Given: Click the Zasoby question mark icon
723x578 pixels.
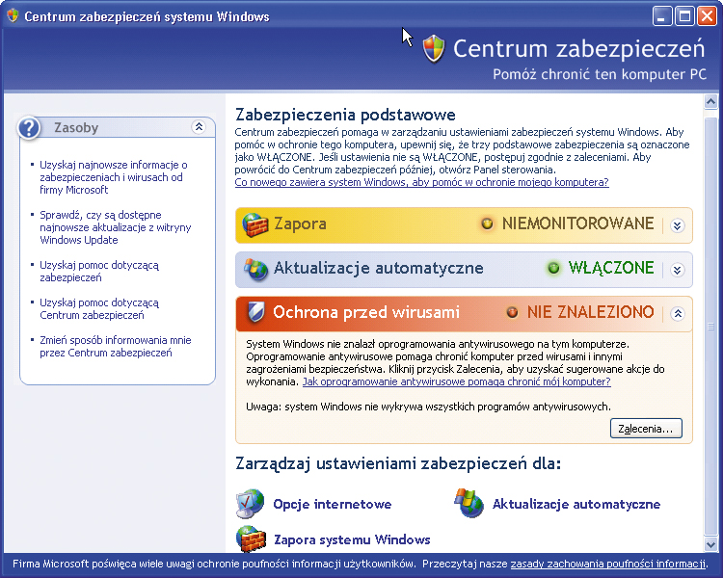Looking at the screenshot, I should tap(31, 127).
